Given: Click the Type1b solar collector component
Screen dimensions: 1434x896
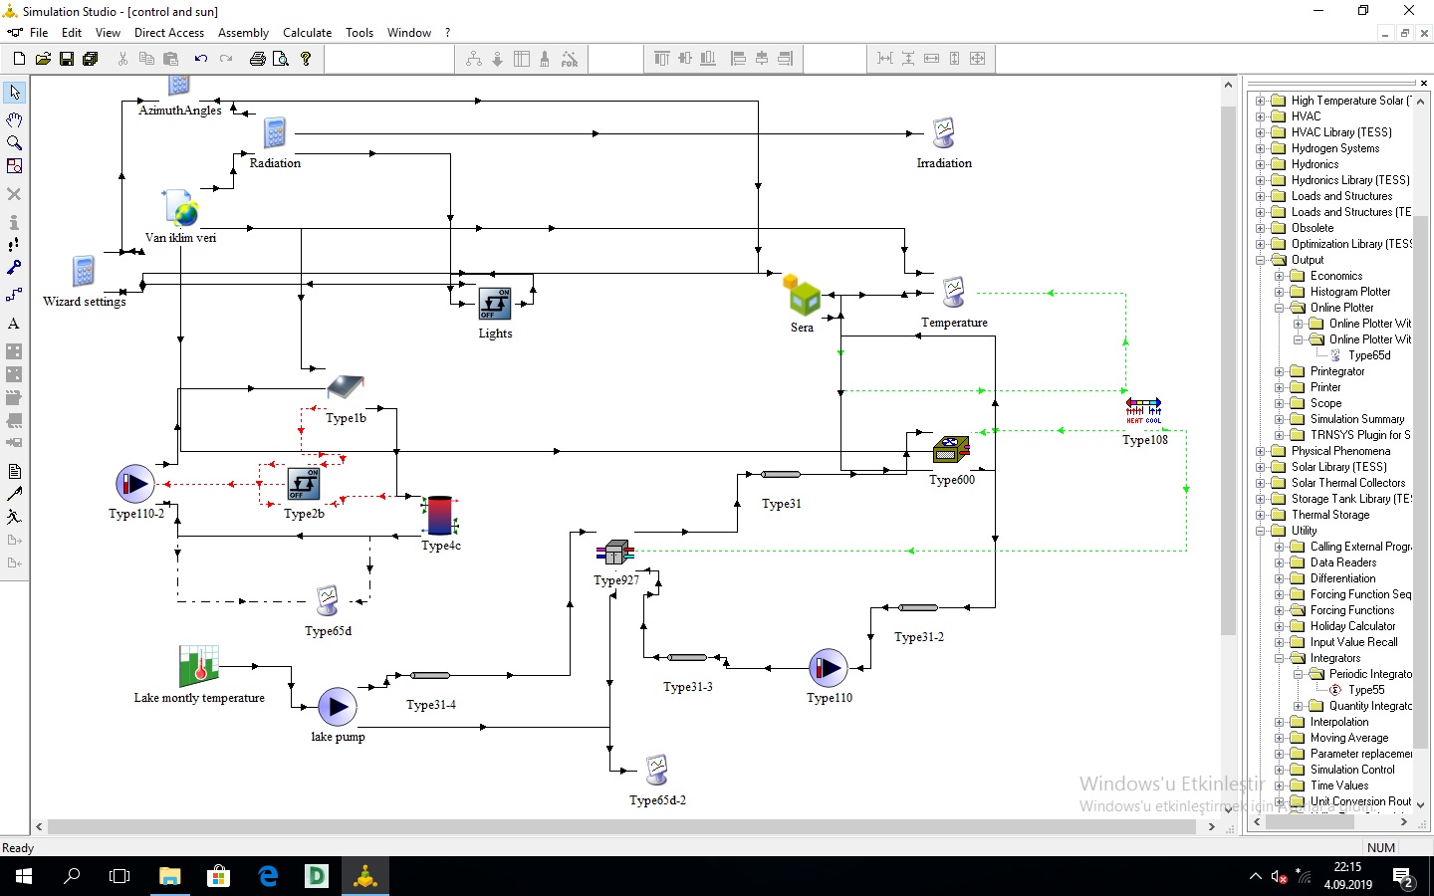Looking at the screenshot, I should point(346,387).
